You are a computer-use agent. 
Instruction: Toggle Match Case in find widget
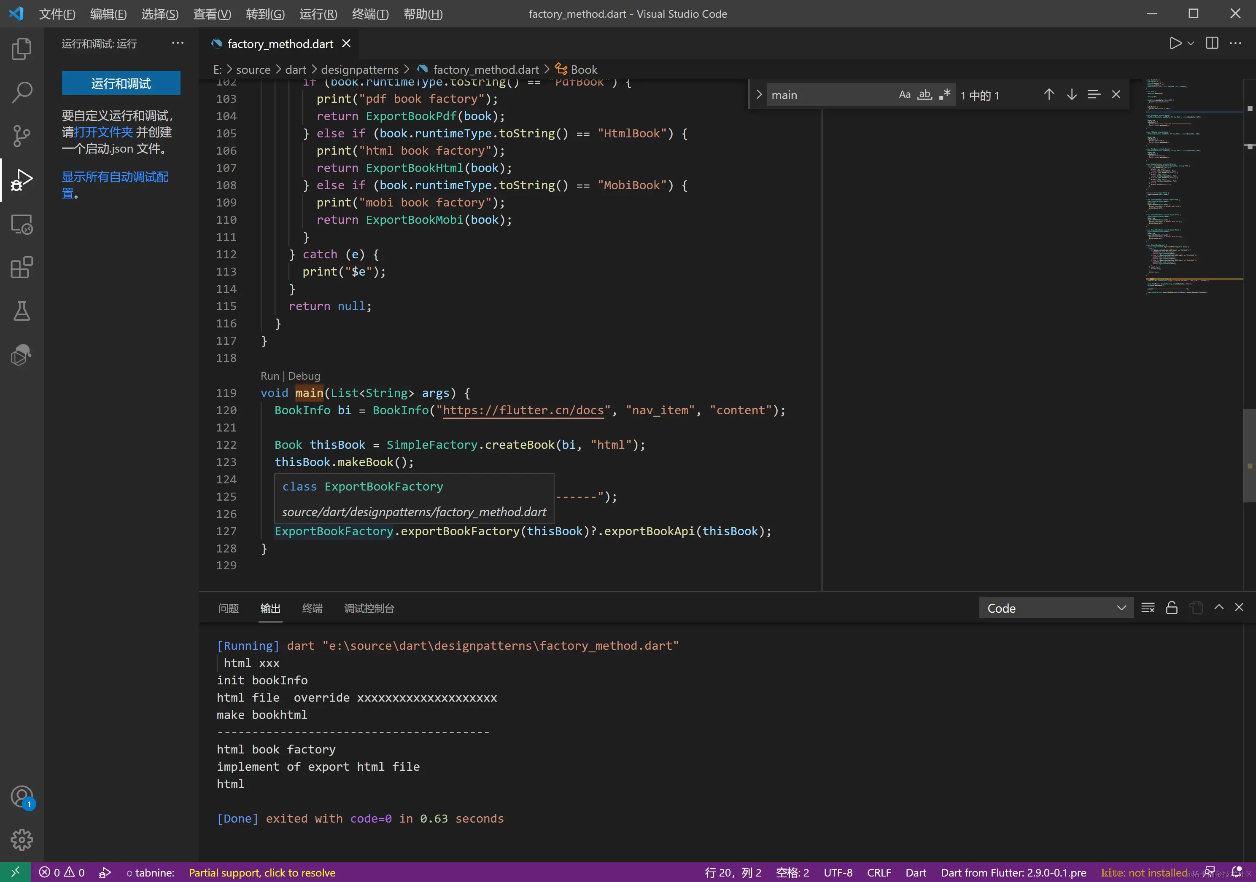(904, 95)
